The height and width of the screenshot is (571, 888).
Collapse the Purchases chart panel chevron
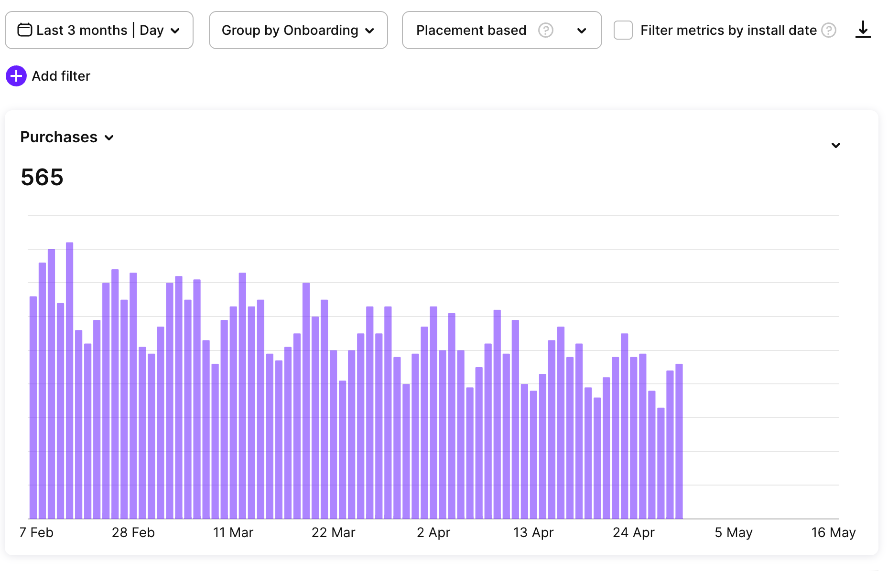point(836,145)
